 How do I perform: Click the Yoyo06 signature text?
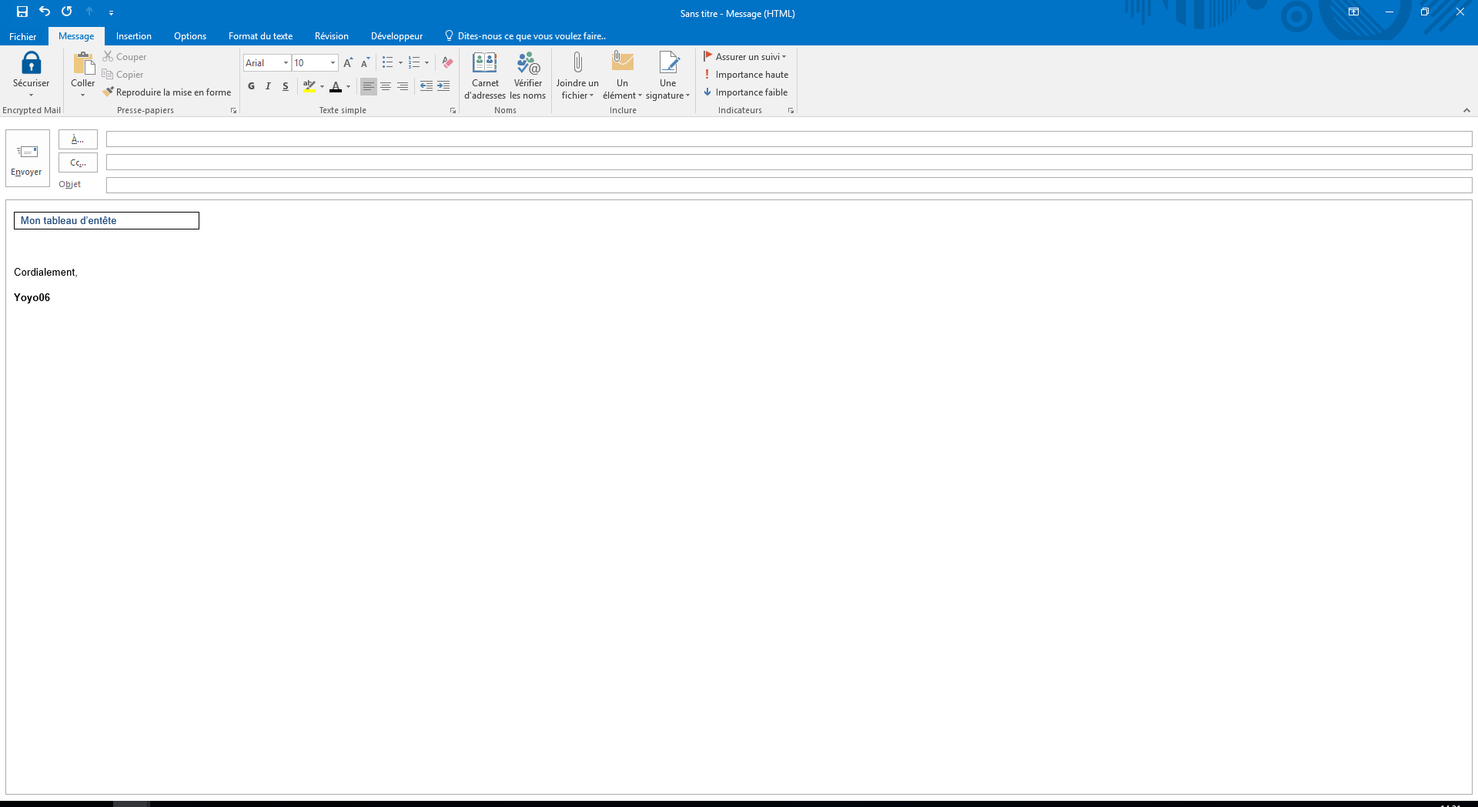pyautogui.click(x=32, y=298)
